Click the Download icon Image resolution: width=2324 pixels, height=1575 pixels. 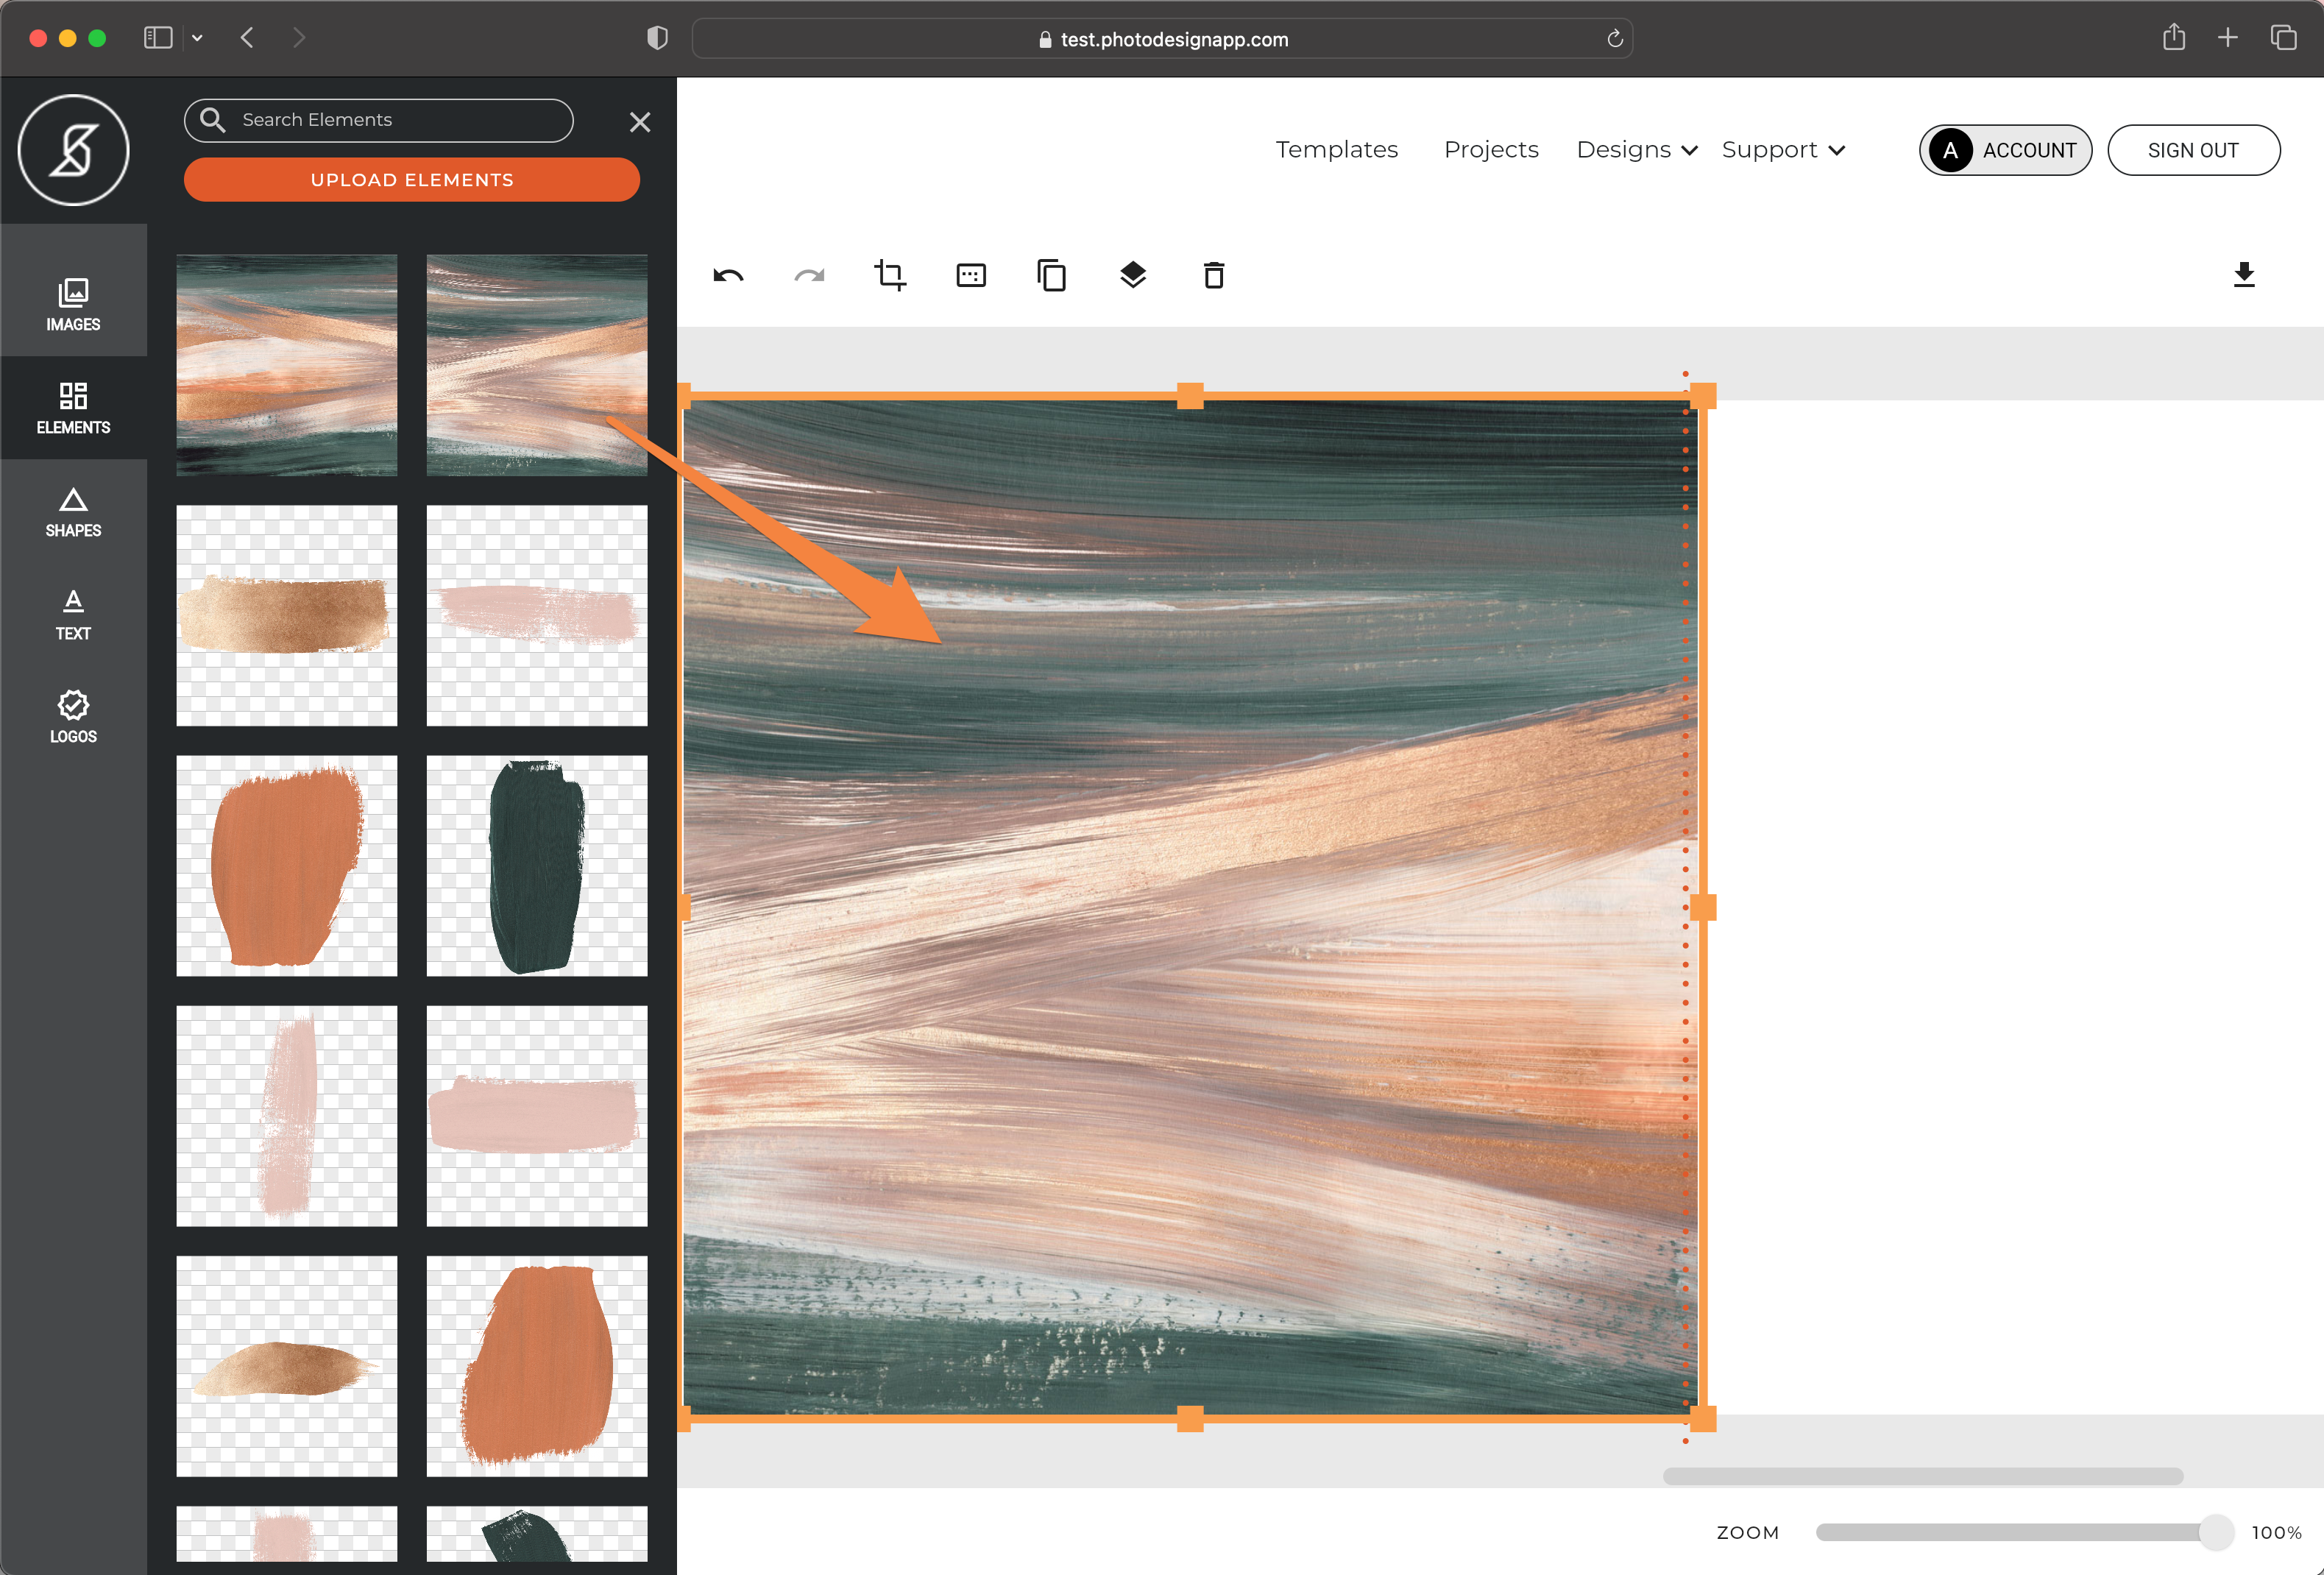2244,275
